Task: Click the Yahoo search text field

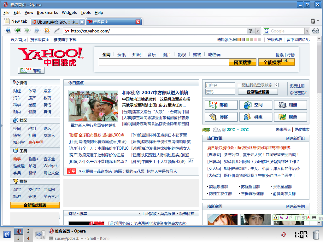Action: (x=164, y=62)
